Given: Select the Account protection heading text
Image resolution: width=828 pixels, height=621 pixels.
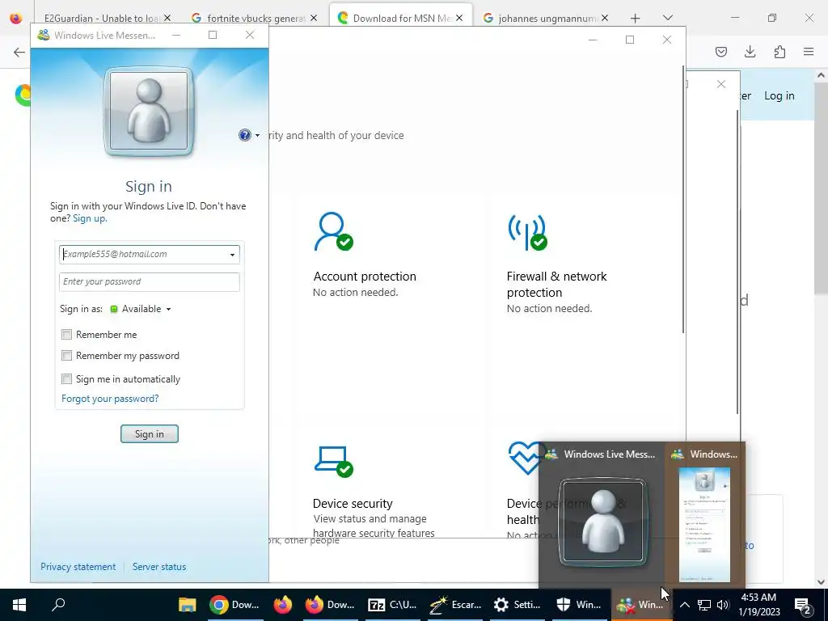Looking at the screenshot, I should coord(365,277).
